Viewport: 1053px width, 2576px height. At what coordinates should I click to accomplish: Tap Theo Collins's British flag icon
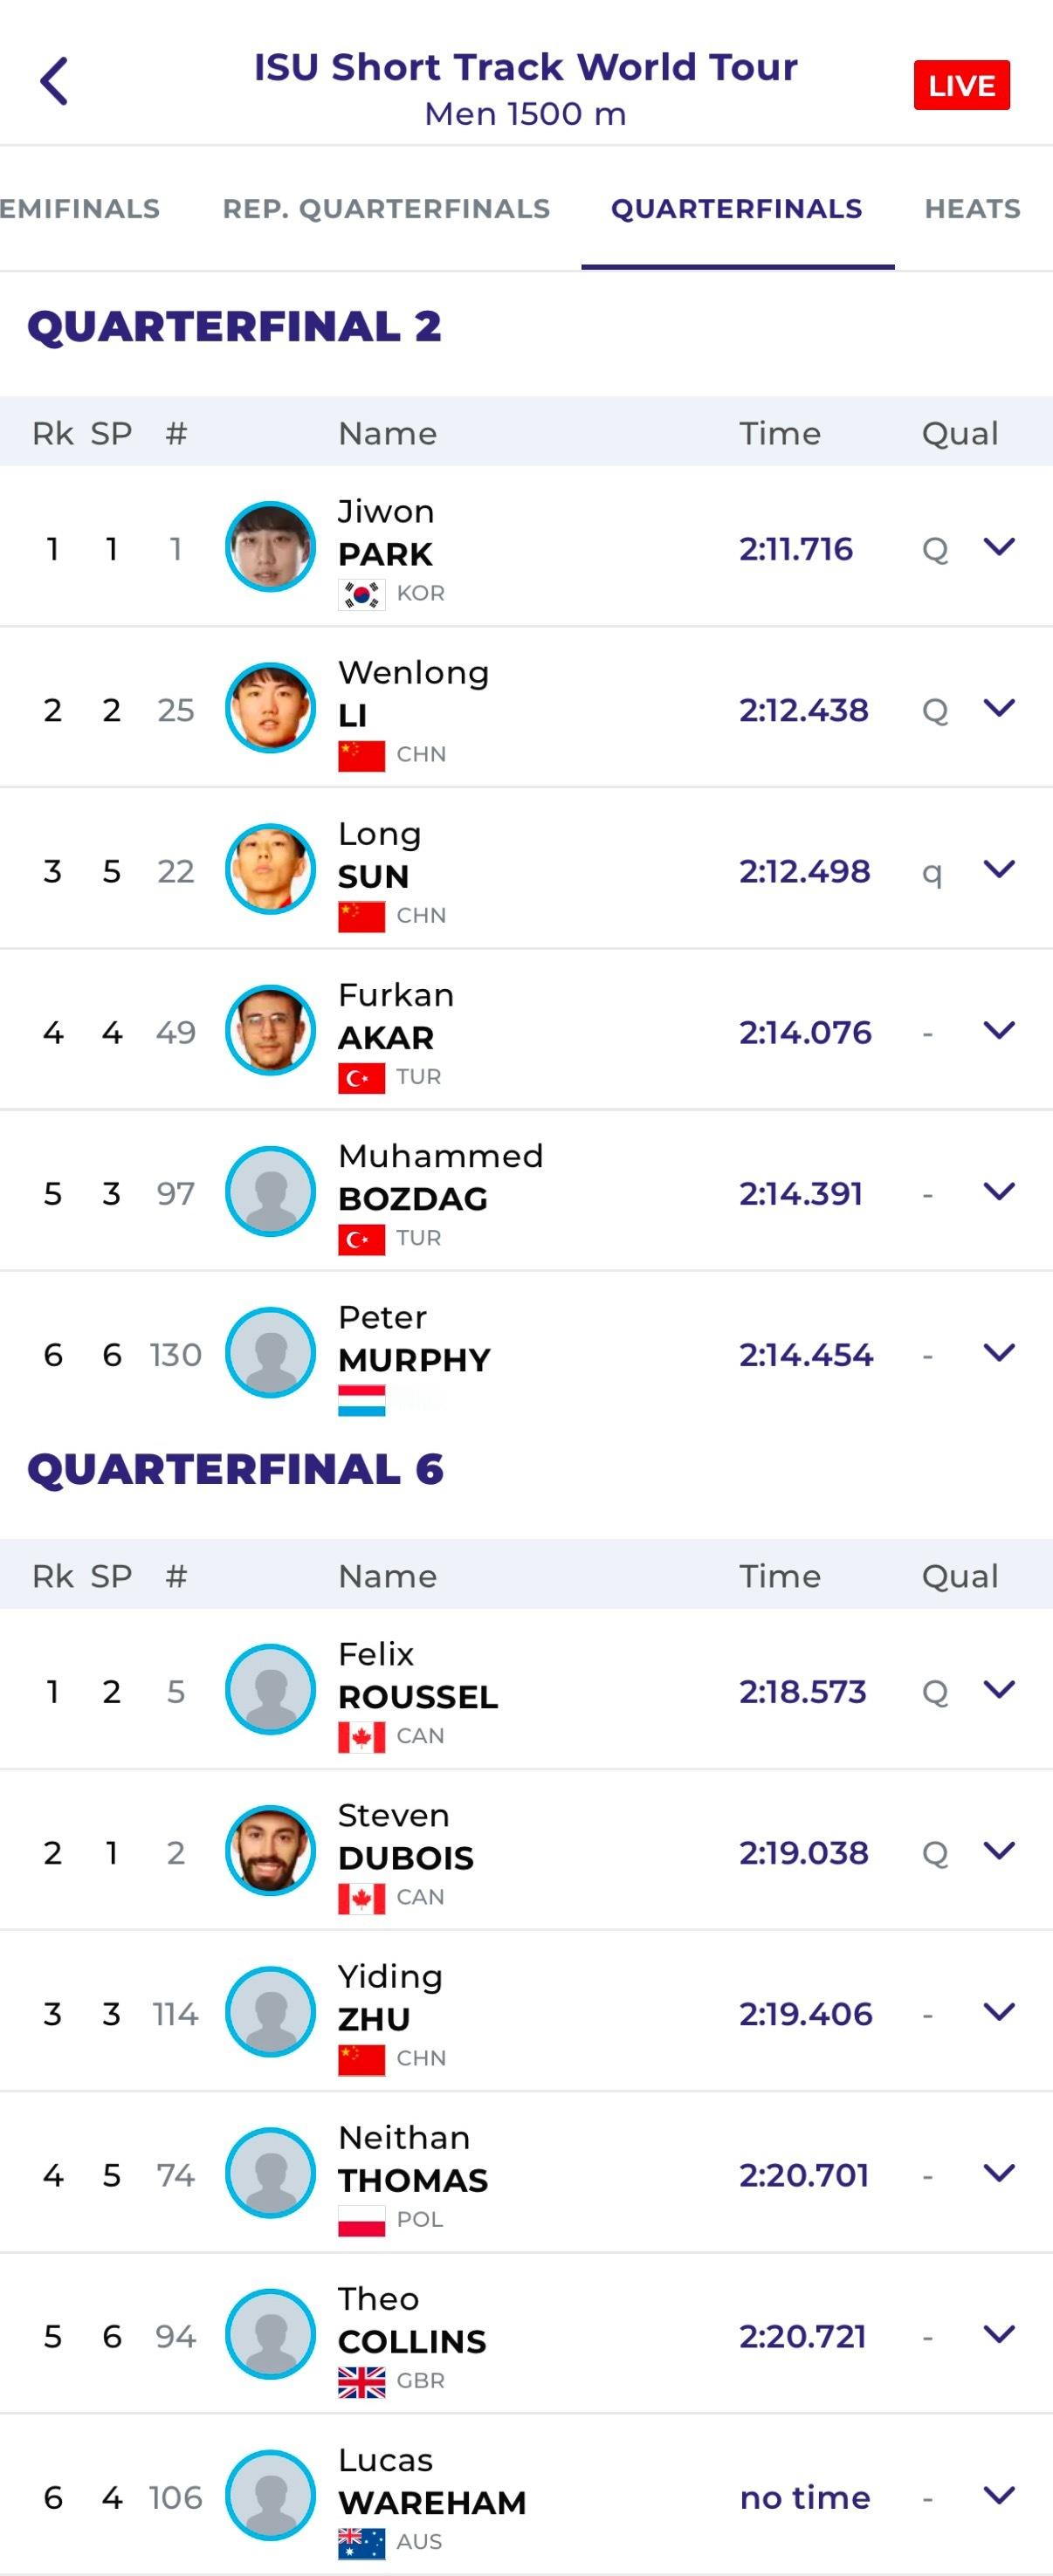point(361,2384)
